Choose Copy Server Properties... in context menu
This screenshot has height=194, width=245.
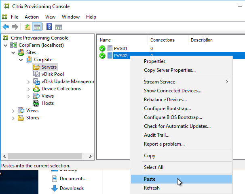pyautogui.click(x=181, y=70)
